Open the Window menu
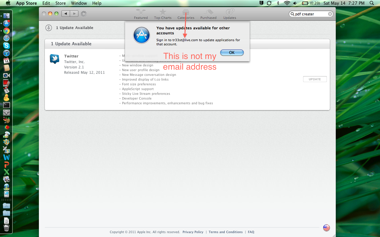This screenshot has width=380, height=237. pos(79,3)
